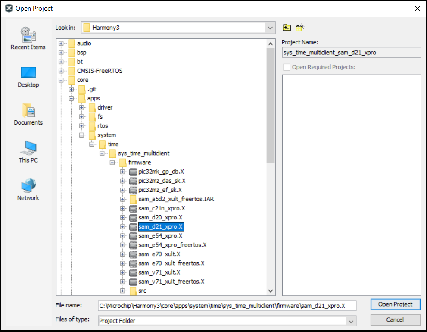The height and width of the screenshot is (332, 427).
Task: Select the sam_a5d2_xult_freertos.IAR folder
Action: click(x=176, y=199)
